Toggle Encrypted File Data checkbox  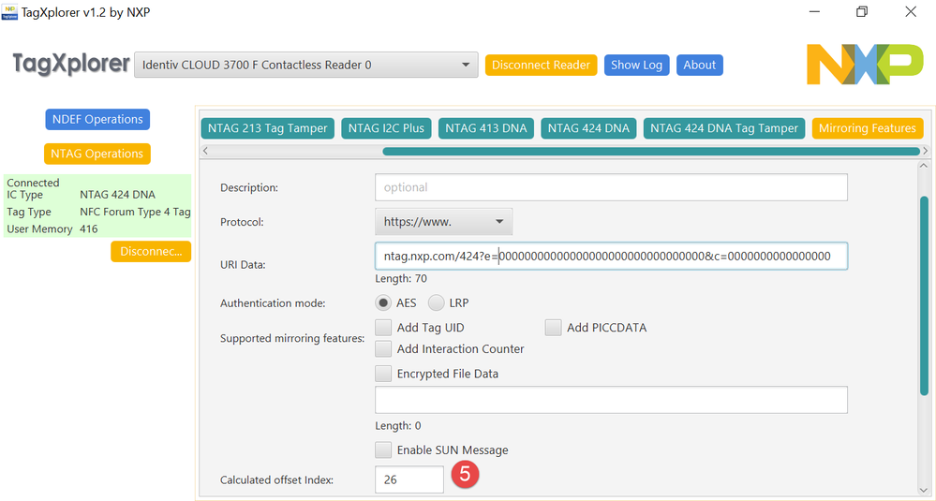tap(383, 374)
